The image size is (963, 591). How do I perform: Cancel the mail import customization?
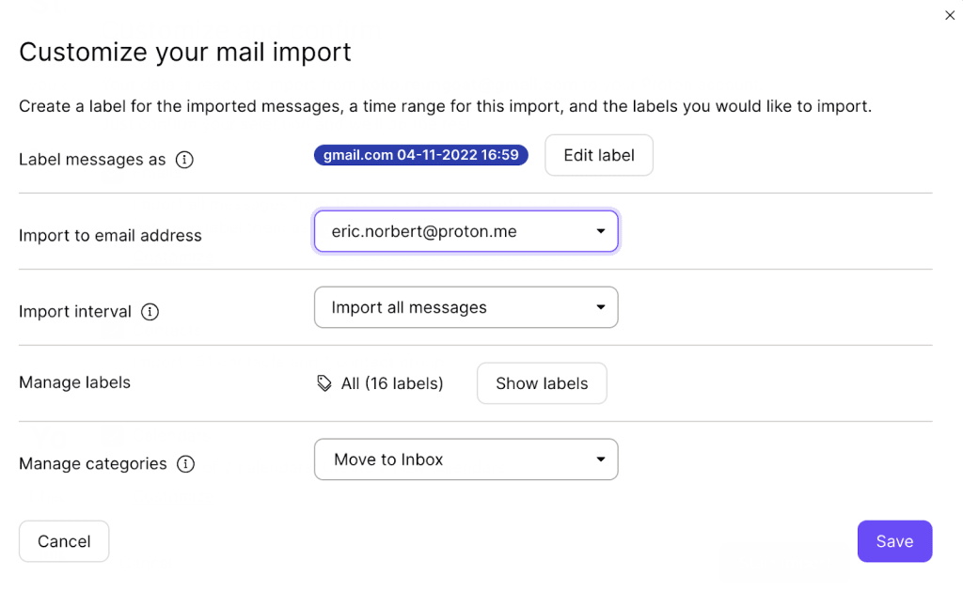pos(64,541)
